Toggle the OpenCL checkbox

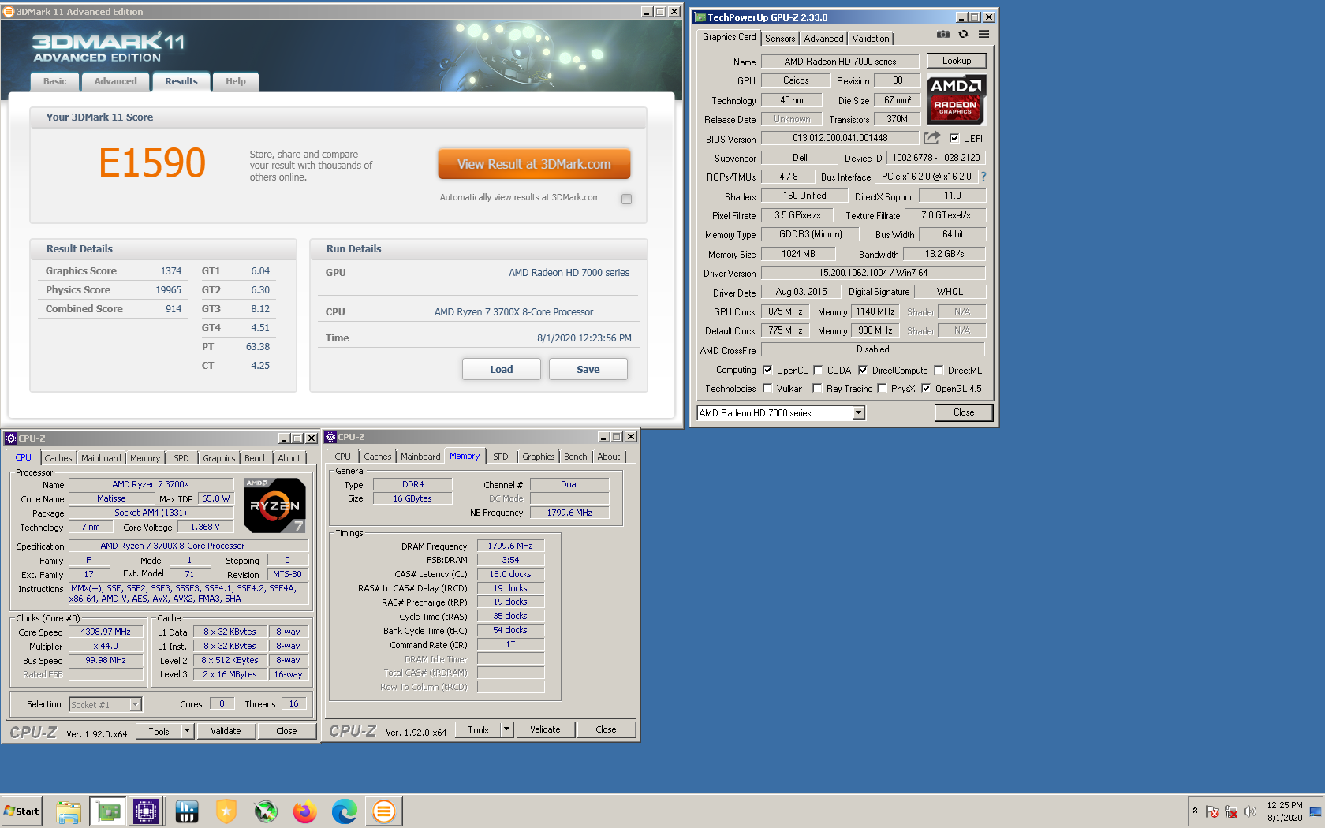pyautogui.click(x=767, y=370)
